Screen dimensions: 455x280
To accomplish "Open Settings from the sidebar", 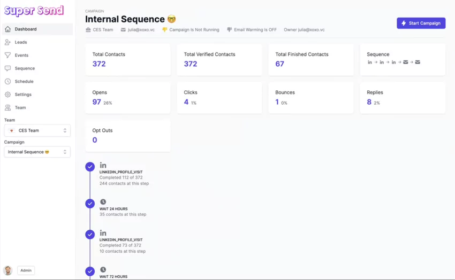I will [37, 95].
